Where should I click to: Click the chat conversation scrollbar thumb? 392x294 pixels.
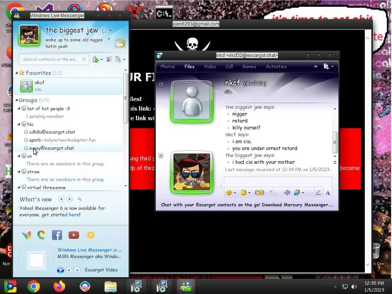pyautogui.click(x=335, y=142)
